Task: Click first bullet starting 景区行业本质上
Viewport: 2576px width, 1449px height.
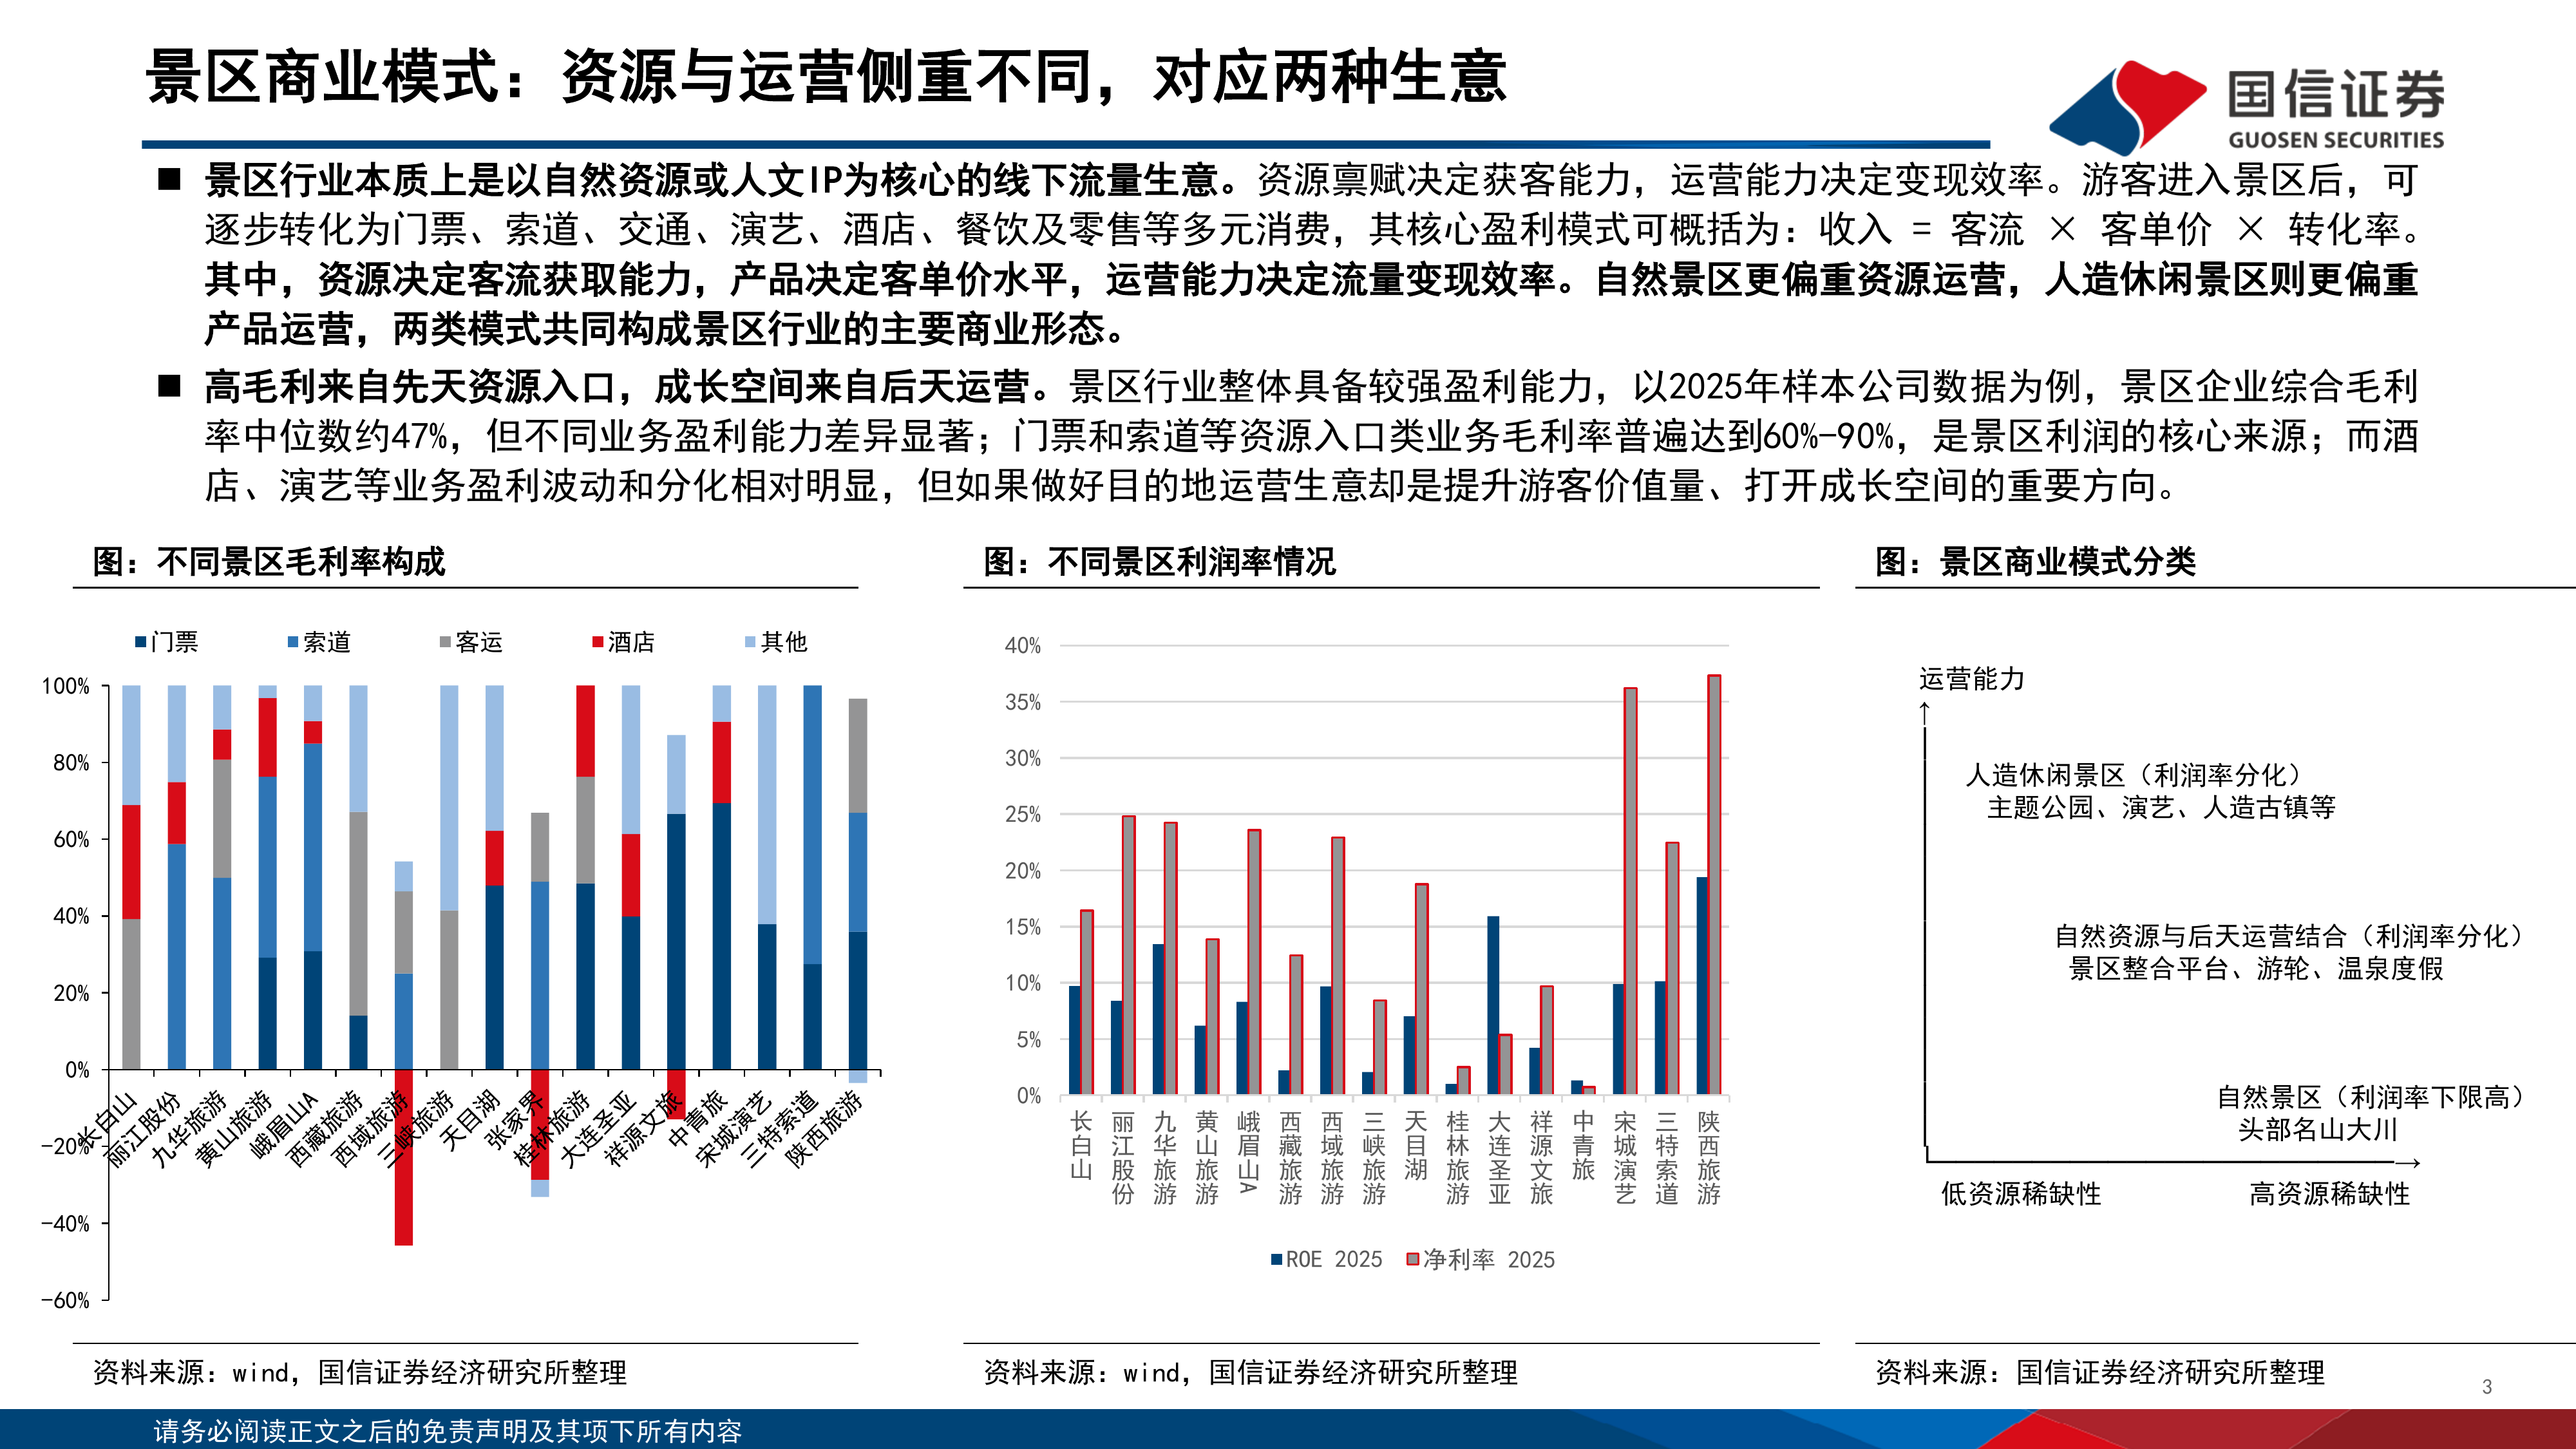Action: (x=1312, y=254)
